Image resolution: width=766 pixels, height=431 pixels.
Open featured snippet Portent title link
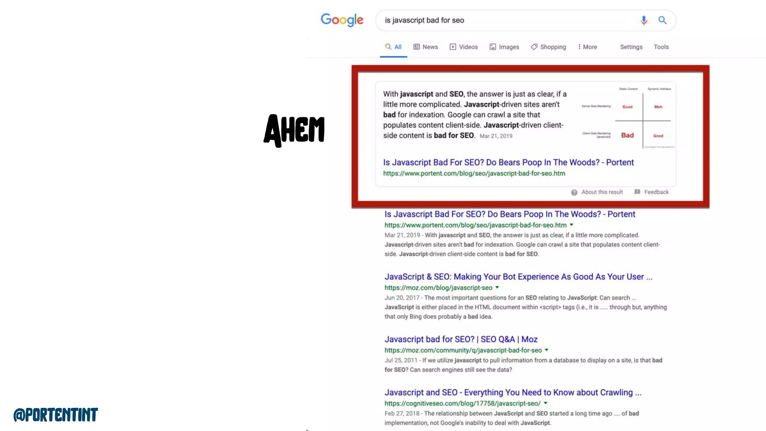click(x=508, y=162)
